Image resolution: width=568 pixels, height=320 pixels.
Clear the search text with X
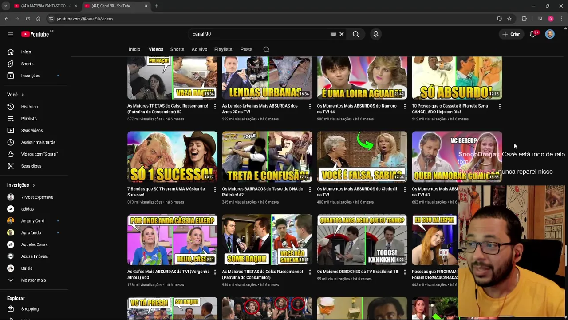click(x=342, y=34)
